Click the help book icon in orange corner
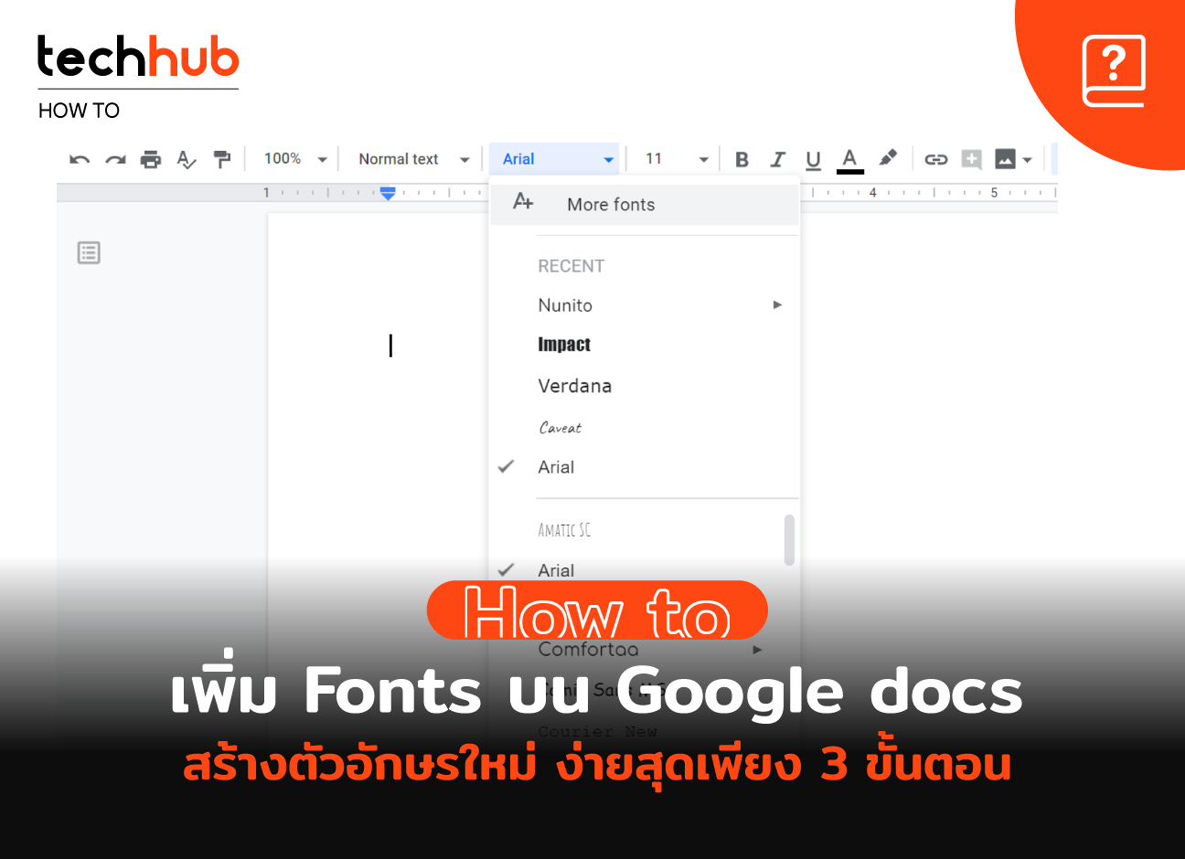This screenshot has width=1185, height=859. pos(1114,70)
